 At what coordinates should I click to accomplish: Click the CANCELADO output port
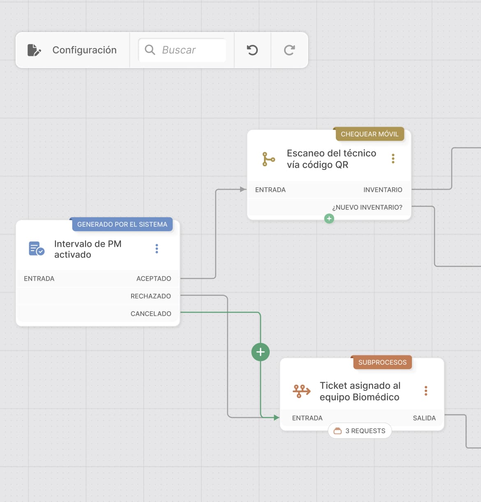(x=151, y=314)
